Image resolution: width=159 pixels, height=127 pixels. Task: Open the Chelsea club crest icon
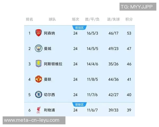coord(39,94)
